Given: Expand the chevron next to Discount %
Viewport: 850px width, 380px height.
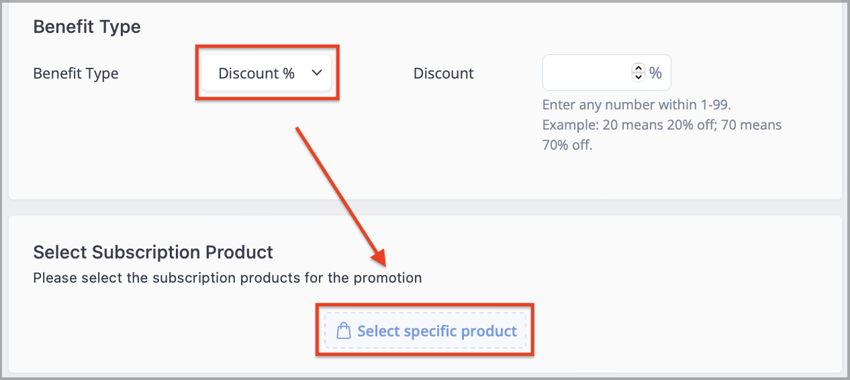Looking at the screenshot, I should 317,73.
